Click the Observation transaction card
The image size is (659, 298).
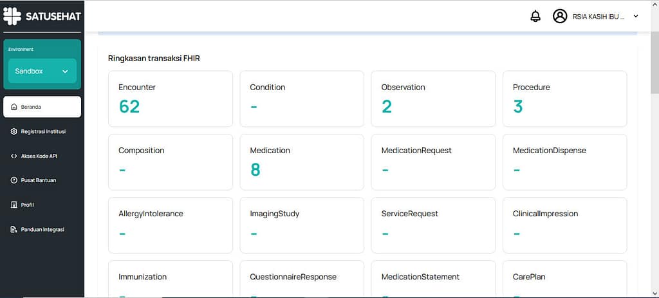(433, 98)
